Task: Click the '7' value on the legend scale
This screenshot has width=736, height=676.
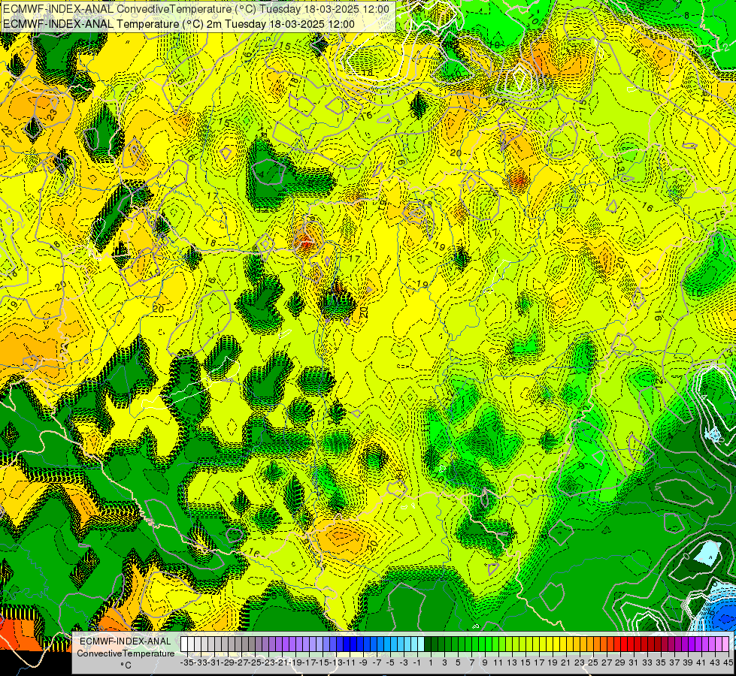Action: [x=471, y=662]
